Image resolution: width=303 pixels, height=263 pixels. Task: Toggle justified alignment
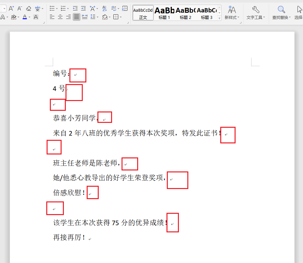pos(76,17)
